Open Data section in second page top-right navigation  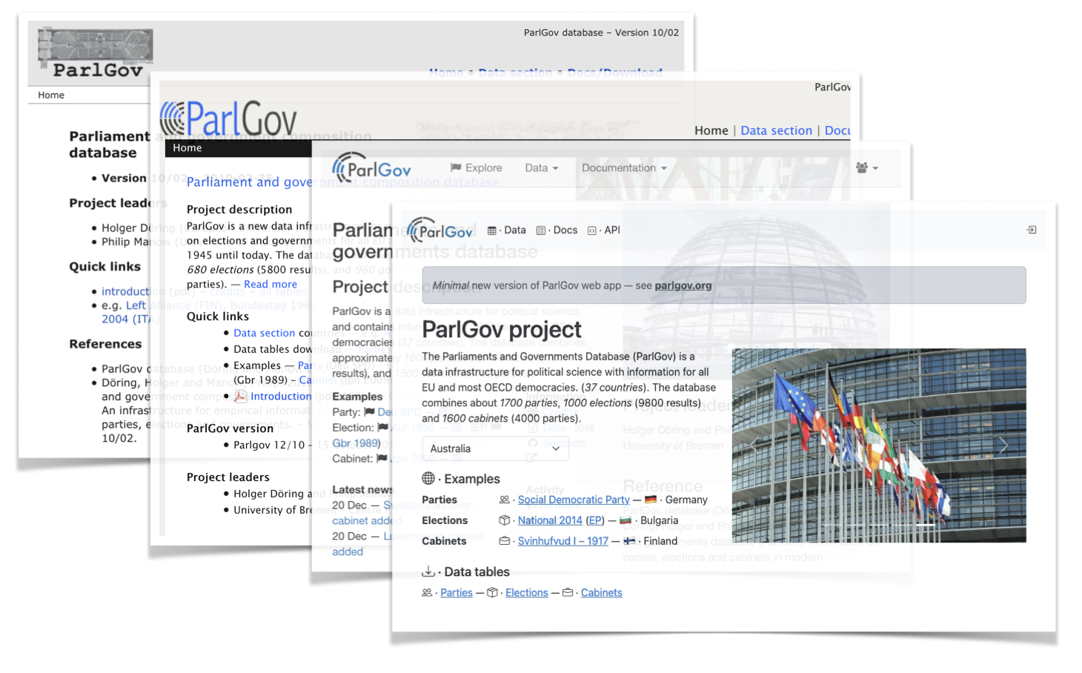[777, 130]
